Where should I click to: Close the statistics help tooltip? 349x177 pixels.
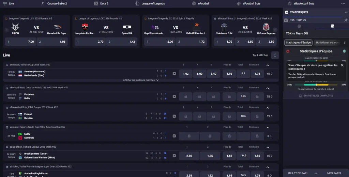342,65
